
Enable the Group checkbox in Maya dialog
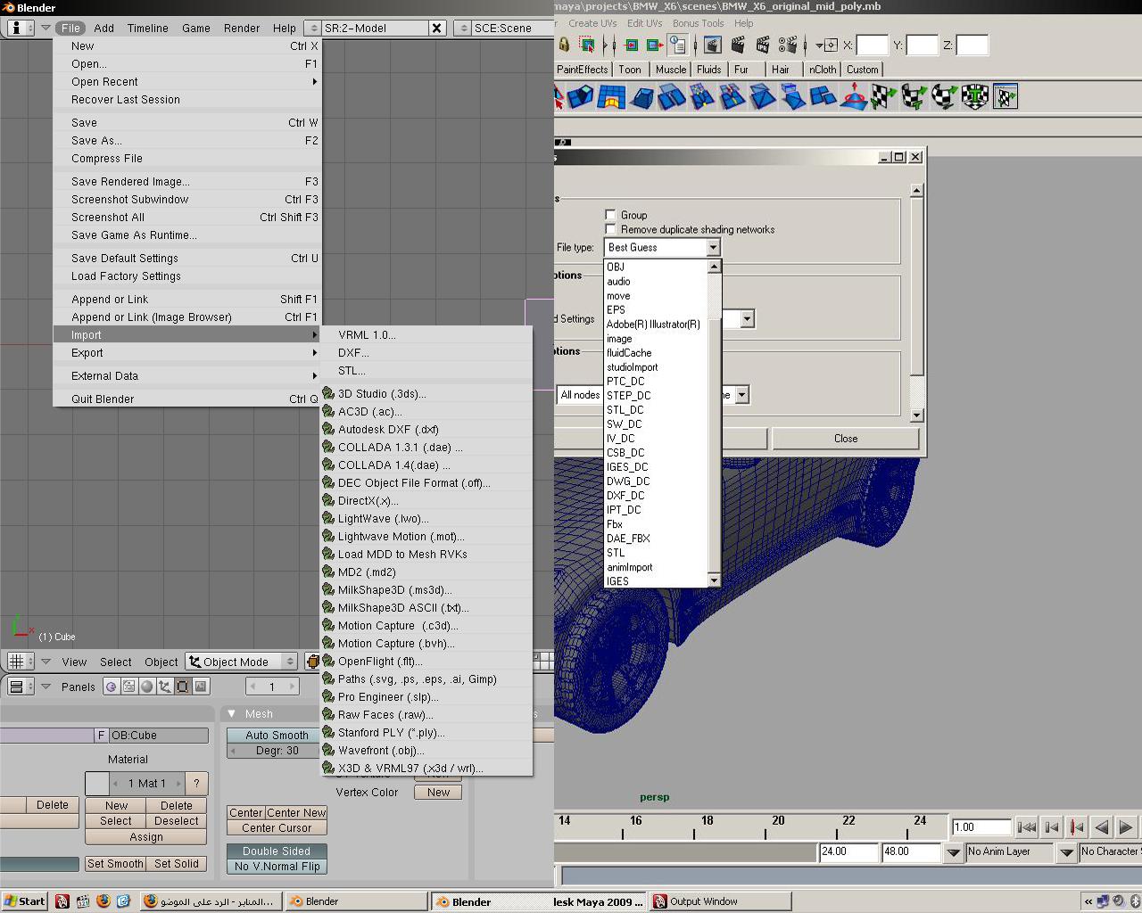[610, 215]
